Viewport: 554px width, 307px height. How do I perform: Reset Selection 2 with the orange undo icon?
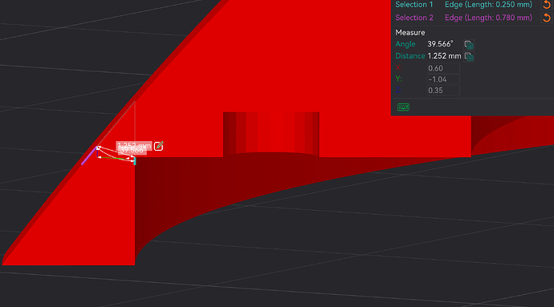point(546,18)
